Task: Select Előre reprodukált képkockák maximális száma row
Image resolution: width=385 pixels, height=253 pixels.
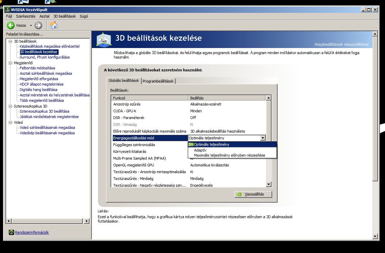Action: pyautogui.click(x=188, y=131)
